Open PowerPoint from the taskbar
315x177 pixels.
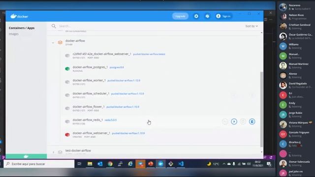click(151, 164)
